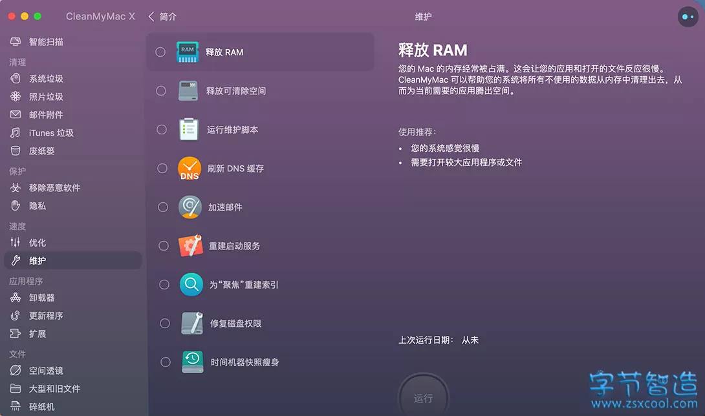Select the 重建启动服务 task label

click(234, 245)
